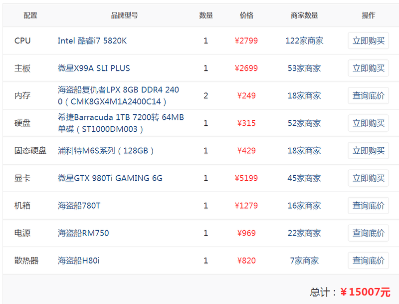Click 查询底价 for 海盗船780T机箱
Screen dimensions: 399x304
point(368,206)
